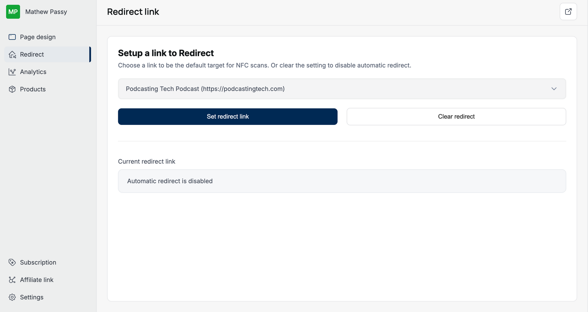Click the Affiliate link nodes icon
This screenshot has width=588, height=312.
(x=12, y=280)
